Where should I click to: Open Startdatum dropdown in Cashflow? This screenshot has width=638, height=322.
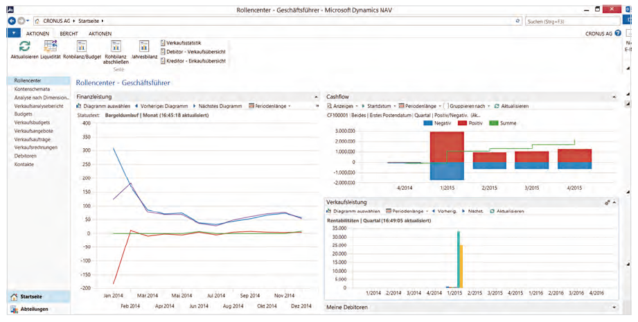(379, 106)
